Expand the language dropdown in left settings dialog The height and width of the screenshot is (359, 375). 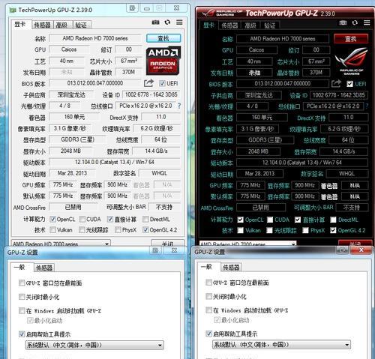(94, 345)
